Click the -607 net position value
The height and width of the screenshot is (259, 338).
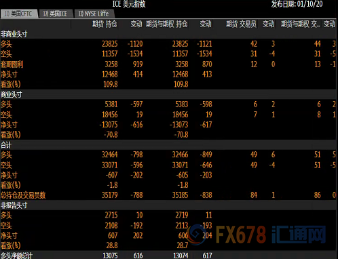[111, 175]
